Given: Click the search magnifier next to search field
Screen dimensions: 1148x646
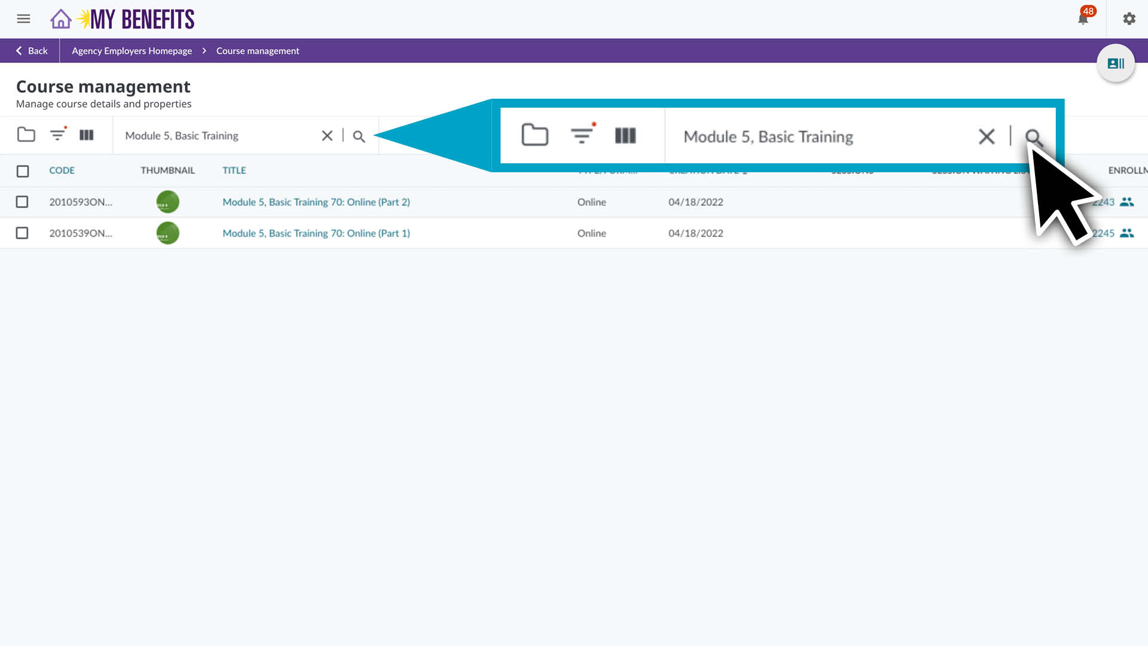Looking at the screenshot, I should coord(359,136).
